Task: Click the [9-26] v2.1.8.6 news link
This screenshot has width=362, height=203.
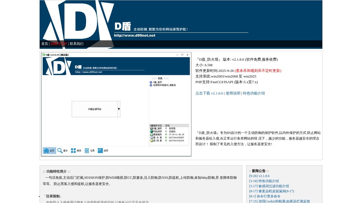Action: click(x=259, y=176)
